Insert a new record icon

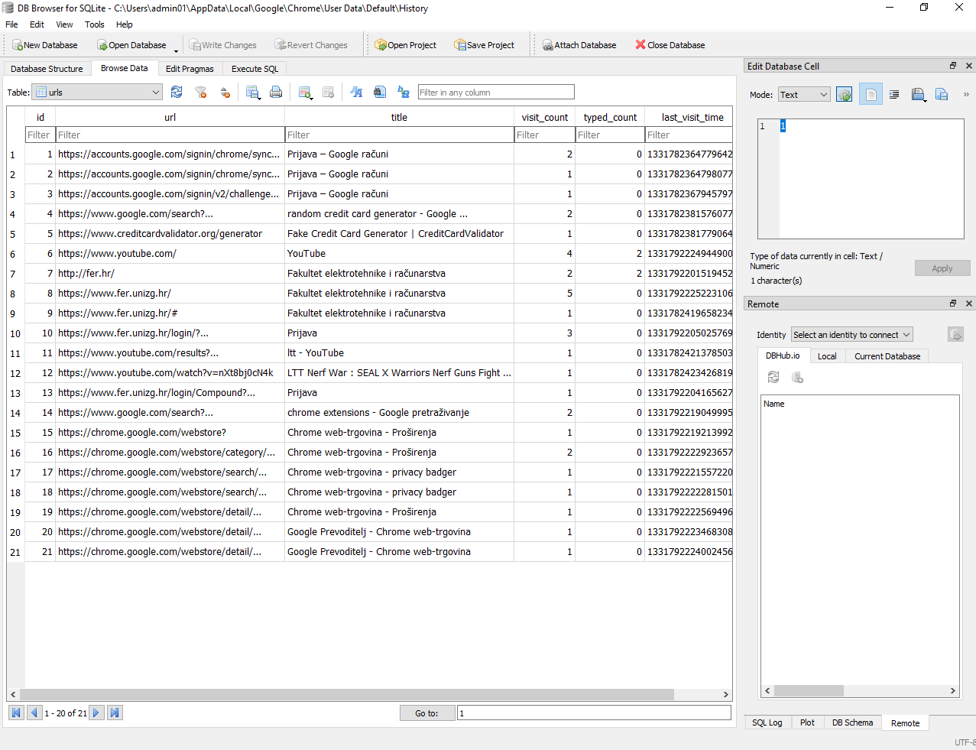305,93
